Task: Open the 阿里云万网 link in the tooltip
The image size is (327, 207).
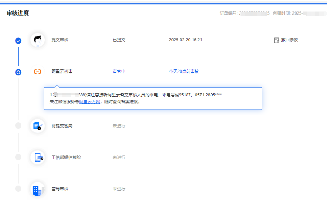Action: (89, 102)
